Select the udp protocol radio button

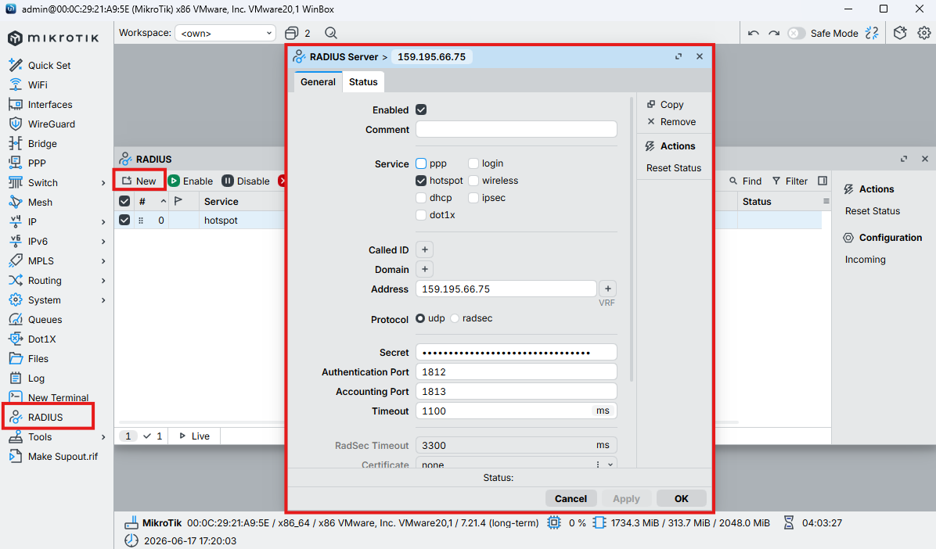pyautogui.click(x=420, y=318)
